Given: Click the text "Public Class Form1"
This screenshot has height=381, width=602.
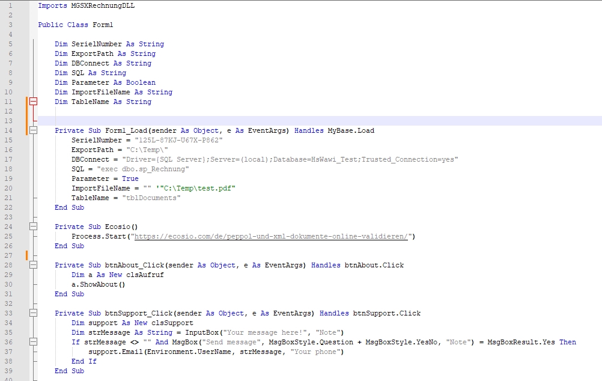Looking at the screenshot, I should (76, 25).
